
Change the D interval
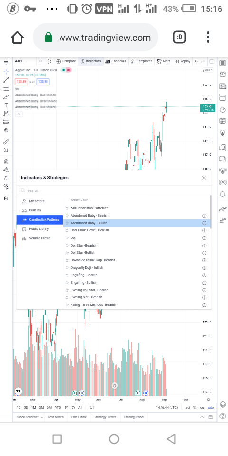point(40,61)
